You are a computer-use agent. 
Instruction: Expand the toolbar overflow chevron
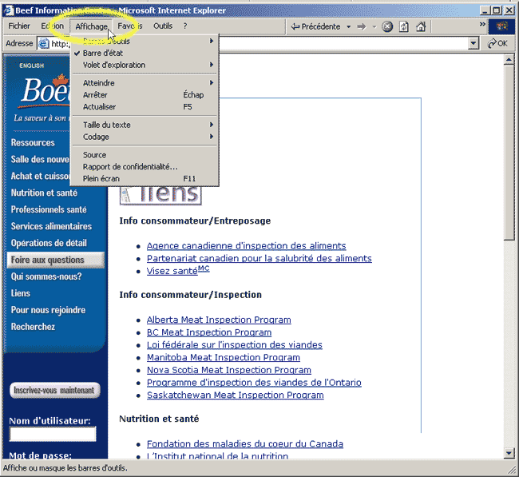[482, 24]
